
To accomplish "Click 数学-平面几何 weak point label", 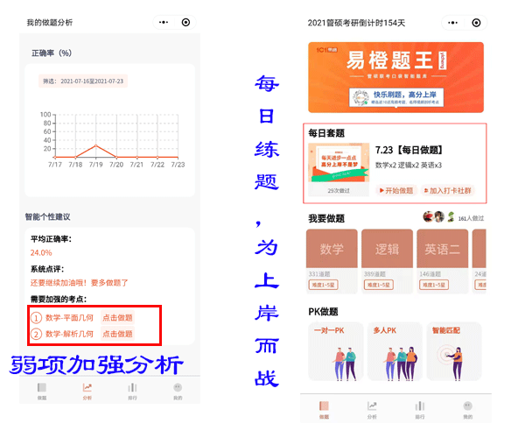I will [69, 318].
